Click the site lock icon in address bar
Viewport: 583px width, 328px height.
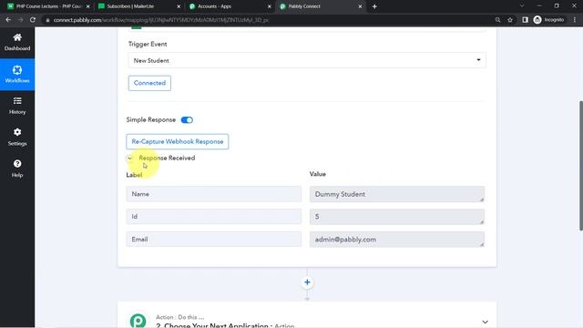point(47,20)
